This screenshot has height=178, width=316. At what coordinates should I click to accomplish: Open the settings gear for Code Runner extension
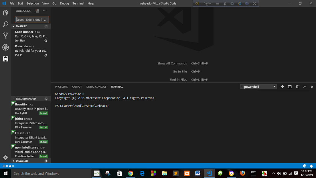(46, 41)
